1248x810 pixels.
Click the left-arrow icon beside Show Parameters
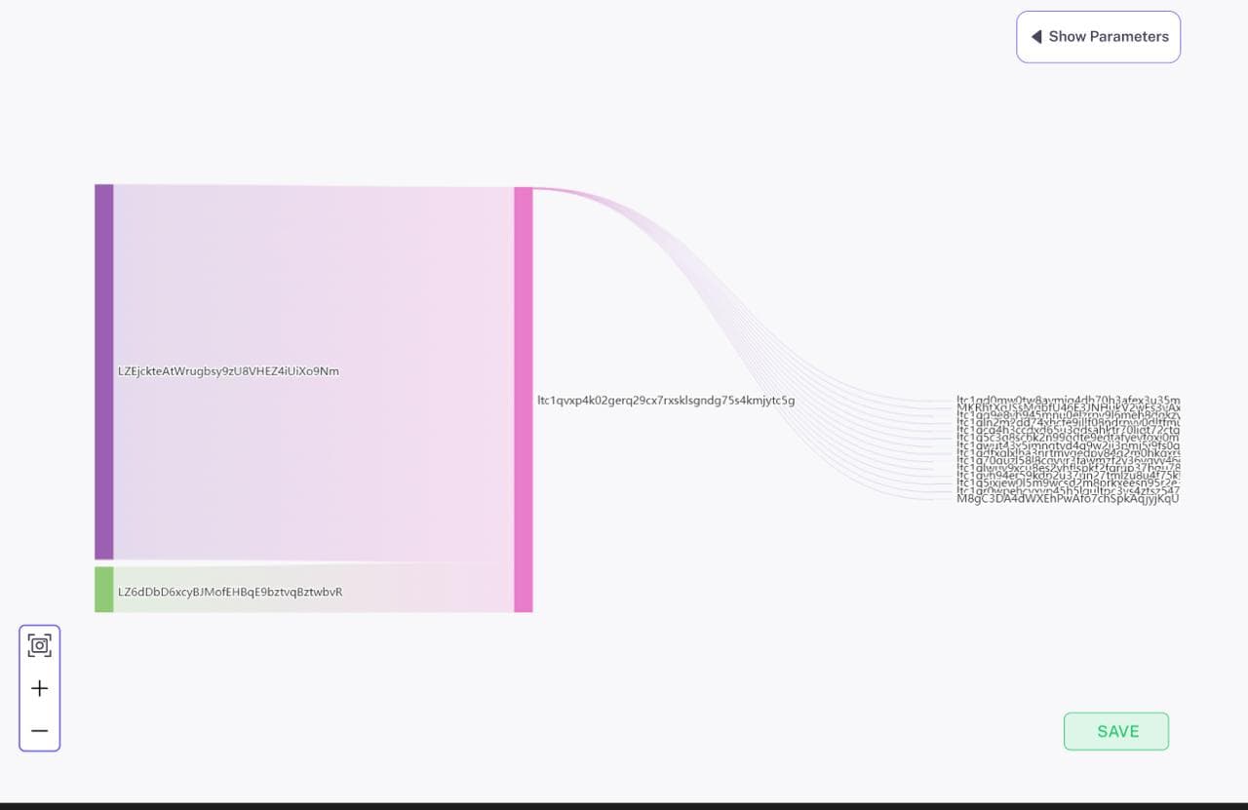click(1035, 36)
